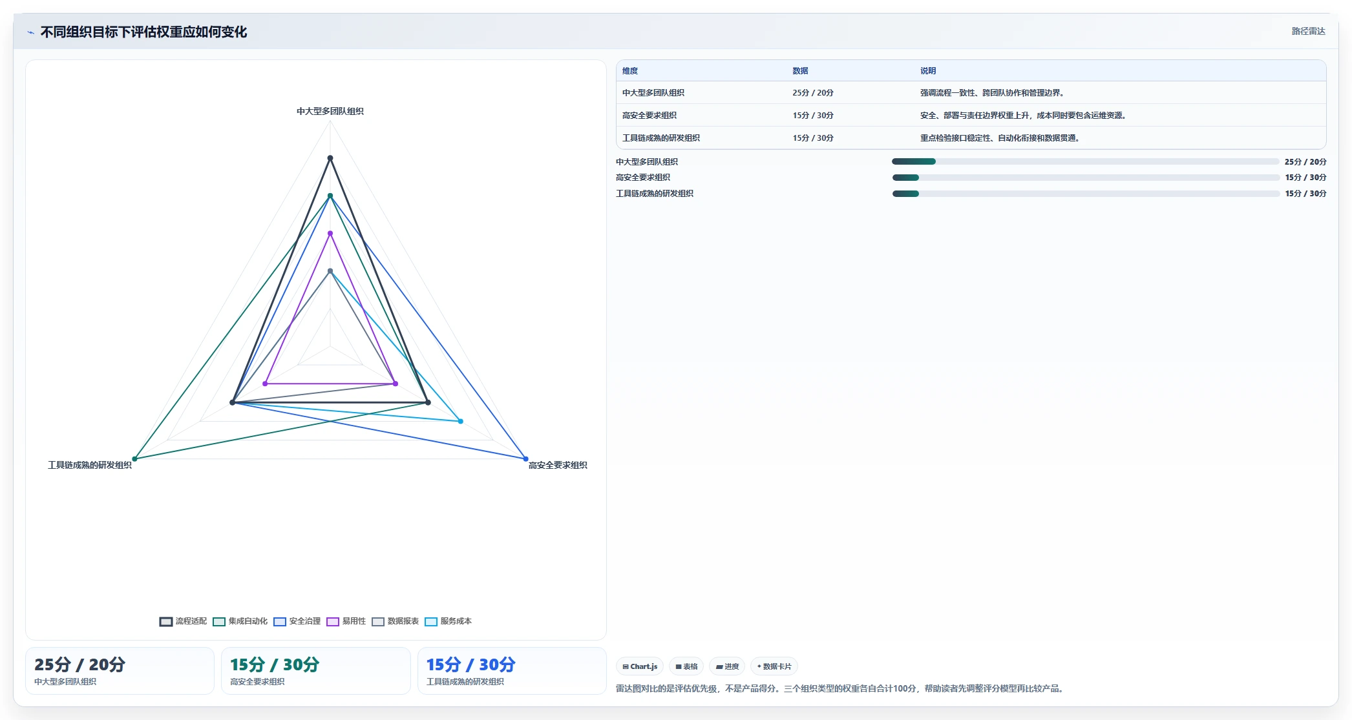Hide the 数据报表 series via legend
Image resolution: width=1352 pixels, height=720 pixels.
pyautogui.click(x=396, y=621)
